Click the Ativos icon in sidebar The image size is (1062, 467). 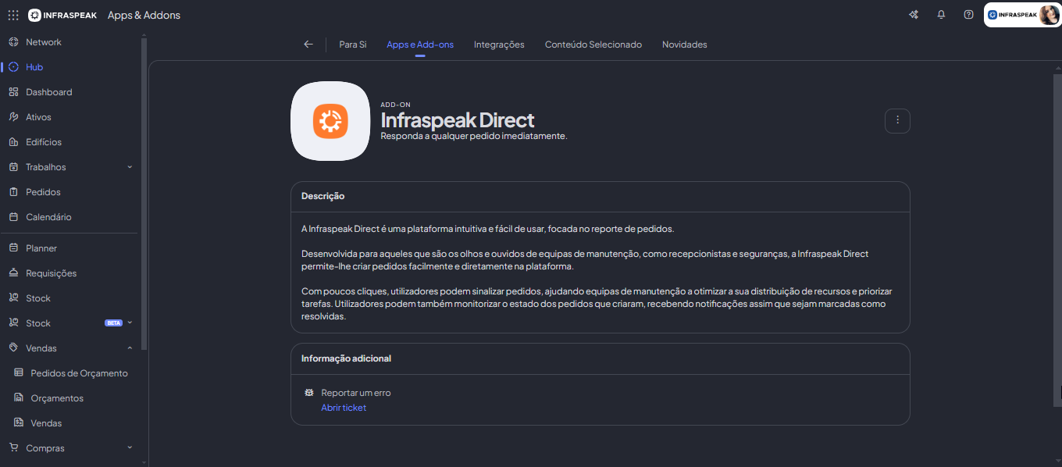13,117
